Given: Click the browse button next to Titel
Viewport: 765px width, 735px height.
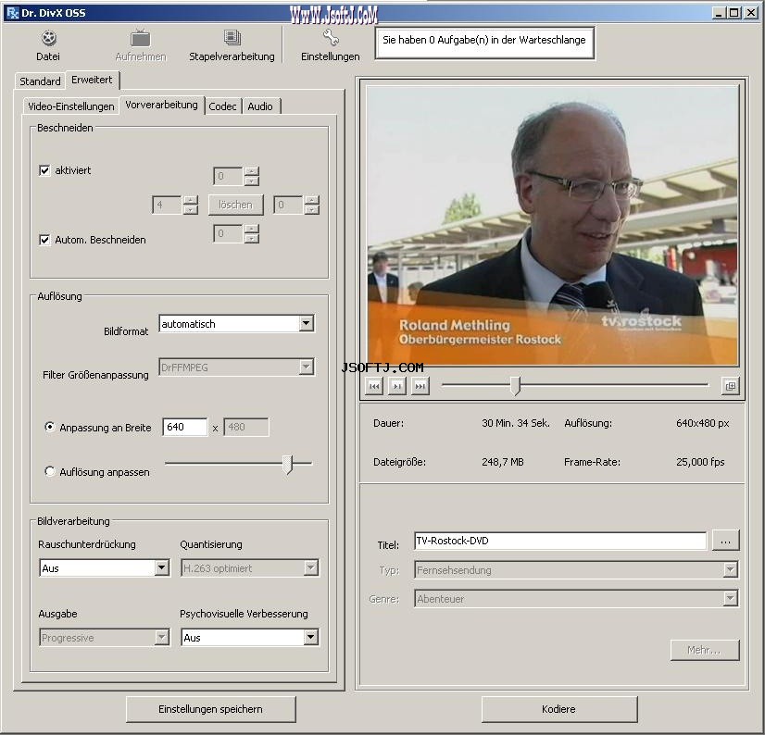Looking at the screenshot, I should coord(725,541).
